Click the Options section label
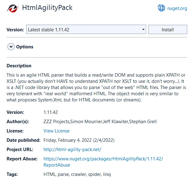190x179 pixels. coord(25,47)
